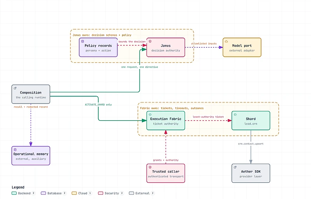This screenshot has height=199, width=311.
Task: Click the shield icon in Janus node
Action: (x=150, y=42)
